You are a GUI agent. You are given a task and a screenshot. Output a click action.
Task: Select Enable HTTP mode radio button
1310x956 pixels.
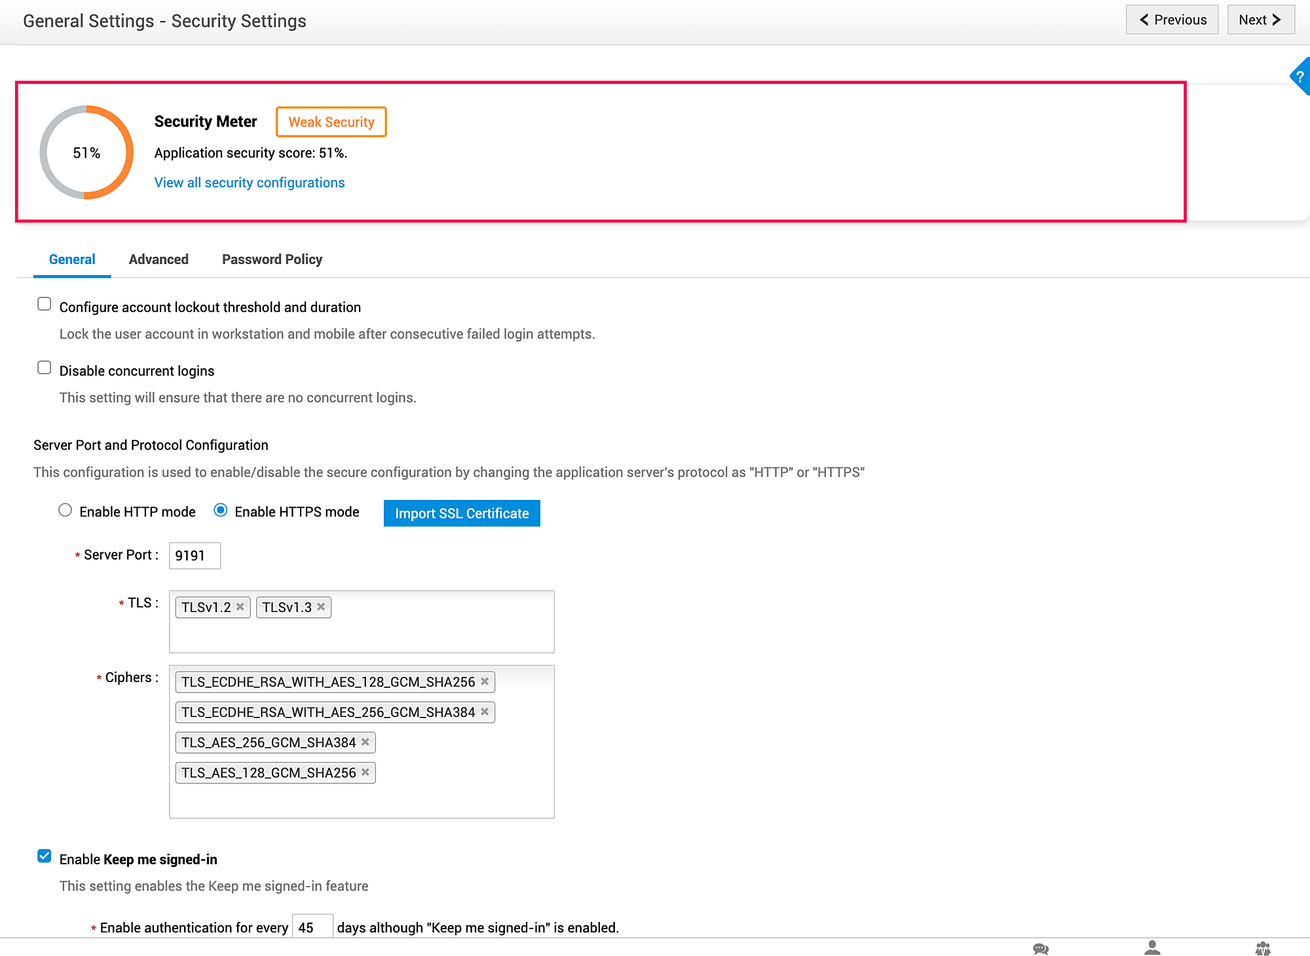[x=65, y=510]
